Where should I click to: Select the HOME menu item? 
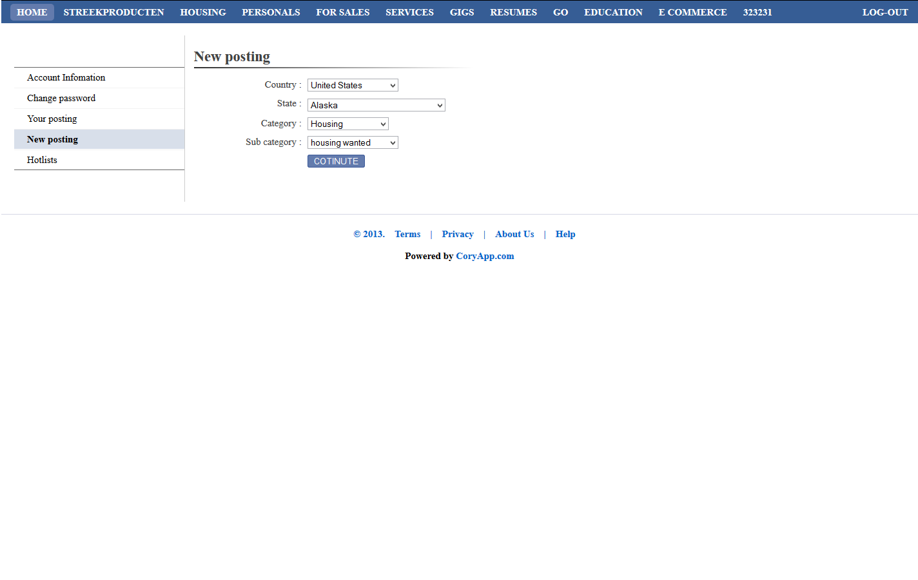click(32, 12)
